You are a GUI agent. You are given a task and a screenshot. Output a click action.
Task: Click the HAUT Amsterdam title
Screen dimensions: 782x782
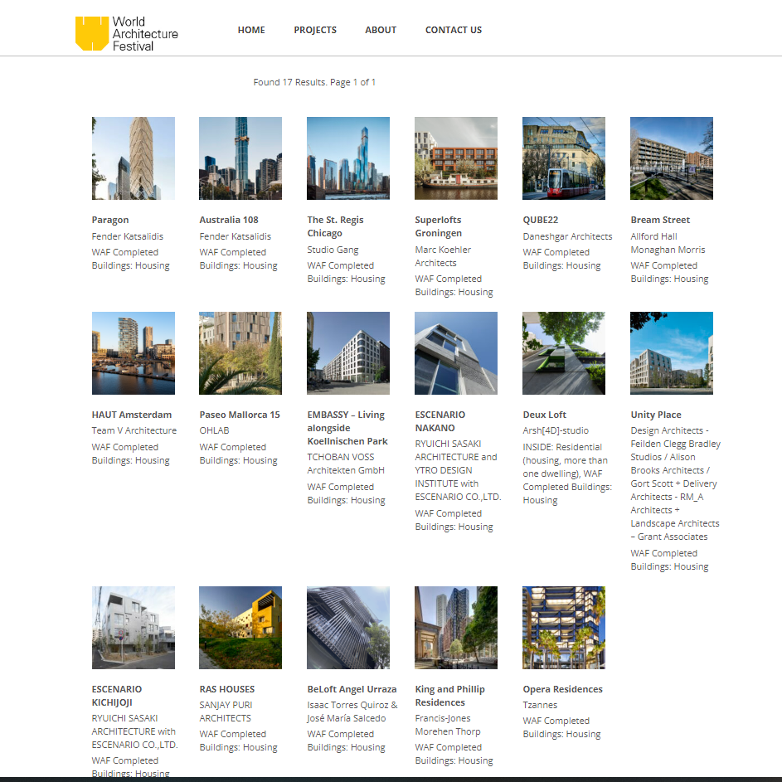coord(132,415)
